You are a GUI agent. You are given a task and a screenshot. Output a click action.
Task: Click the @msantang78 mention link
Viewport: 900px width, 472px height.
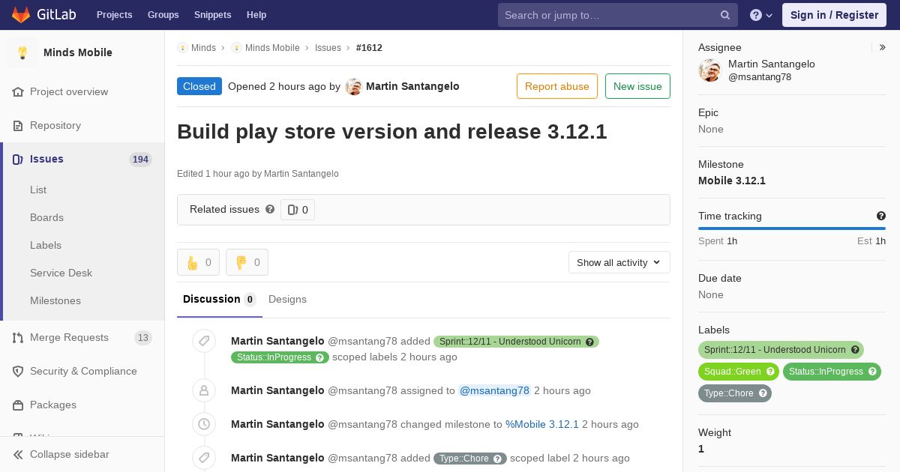pyautogui.click(x=495, y=390)
